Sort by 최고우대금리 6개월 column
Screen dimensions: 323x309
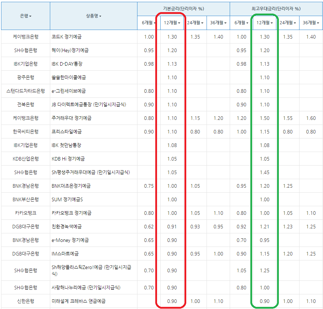241,23
